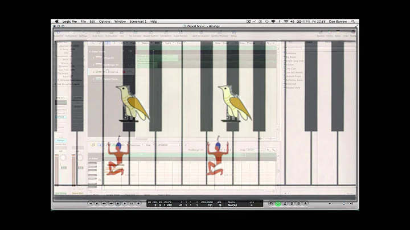Viewport: 410px width, 230px height.
Task: Click the Cut Section toolbar icon
Action: click(x=166, y=33)
